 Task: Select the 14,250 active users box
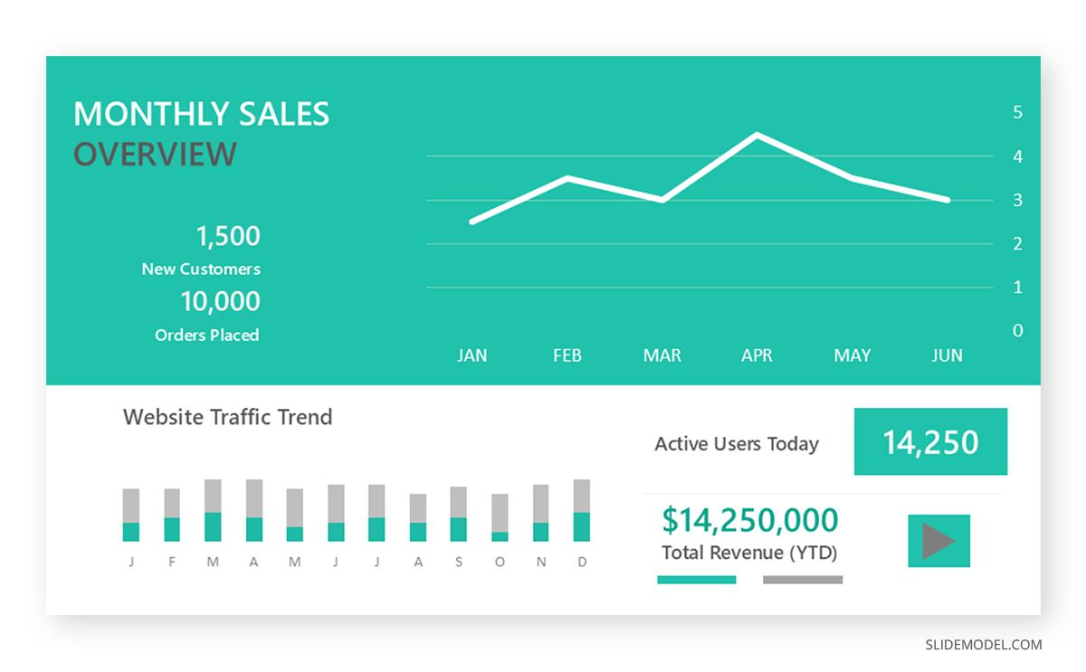930,441
